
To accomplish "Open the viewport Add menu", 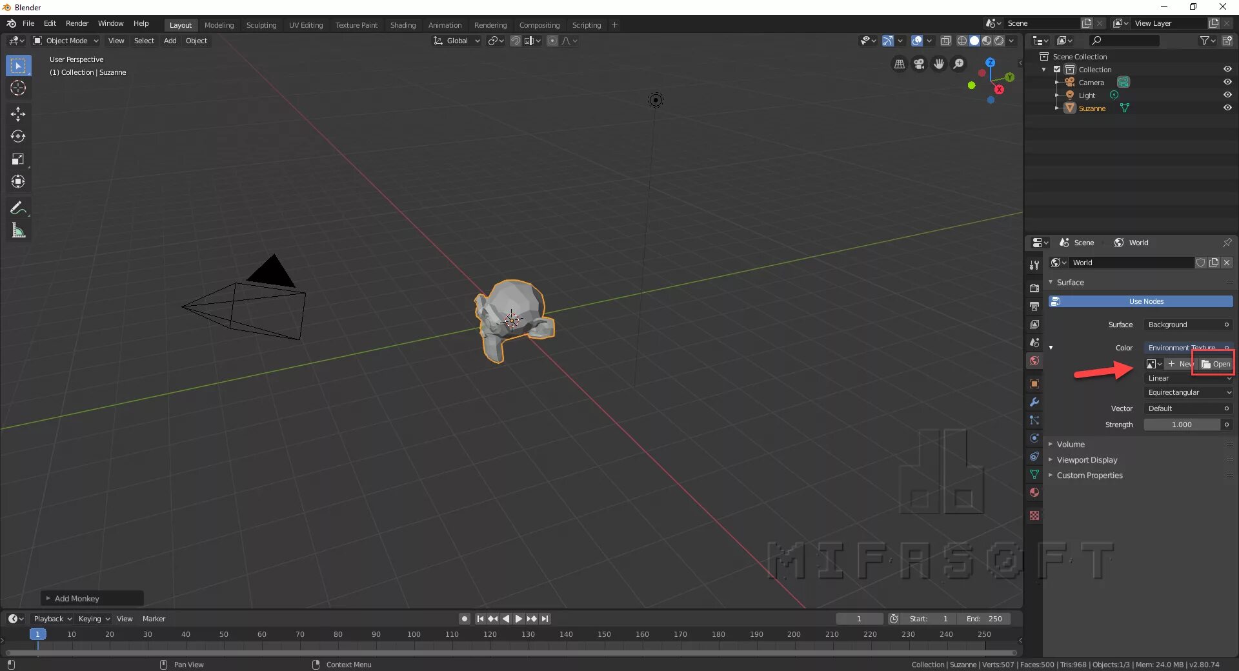I will [x=170, y=41].
